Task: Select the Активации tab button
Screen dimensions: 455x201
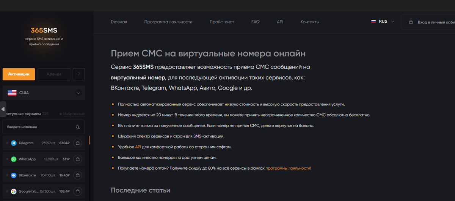Action: [19, 74]
